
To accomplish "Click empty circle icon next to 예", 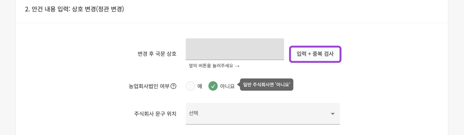I will [x=190, y=86].
